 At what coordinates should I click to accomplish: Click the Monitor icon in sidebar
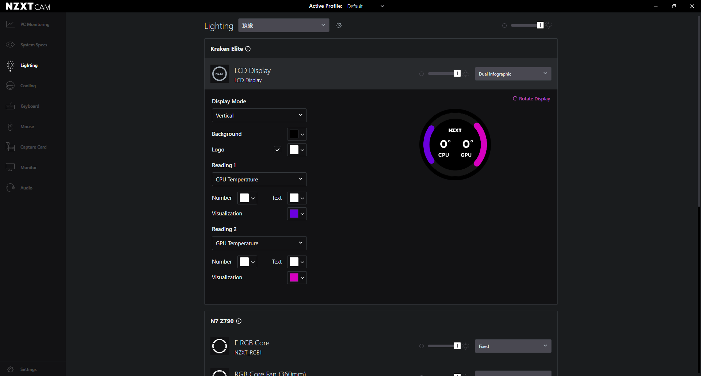click(x=10, y=167)
